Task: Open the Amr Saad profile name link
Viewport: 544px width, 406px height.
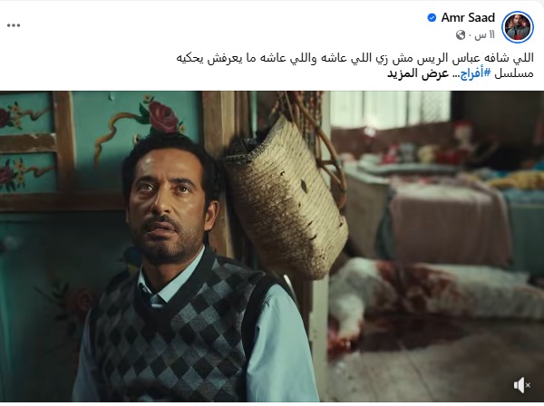Action: click(x=468, y=18)
